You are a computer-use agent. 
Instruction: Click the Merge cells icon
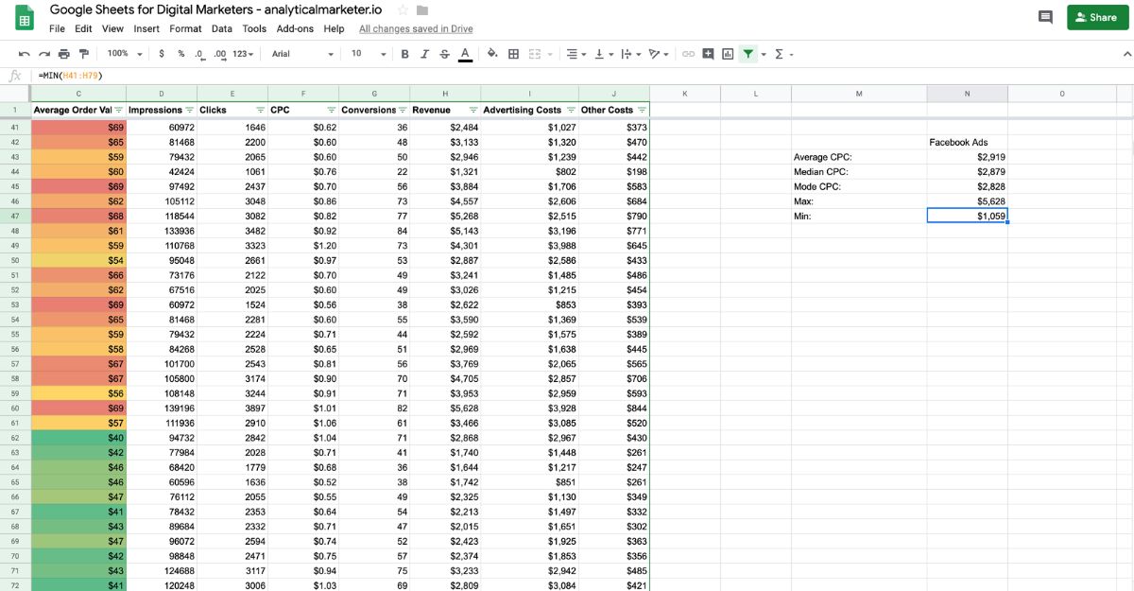pyautogui.click(x=534, y=54)
